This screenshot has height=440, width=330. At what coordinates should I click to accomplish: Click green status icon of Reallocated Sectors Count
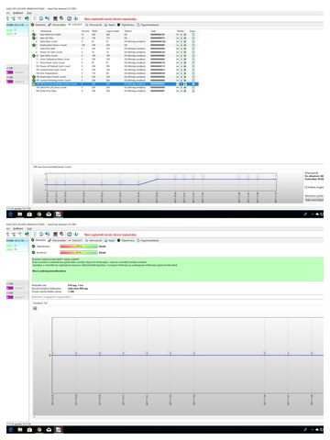coord(34,45)
